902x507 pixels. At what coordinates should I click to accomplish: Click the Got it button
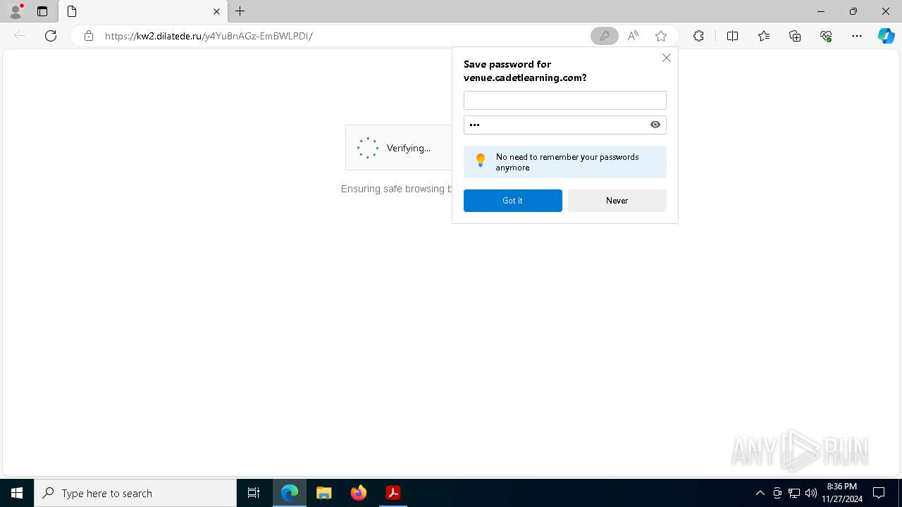512,201
